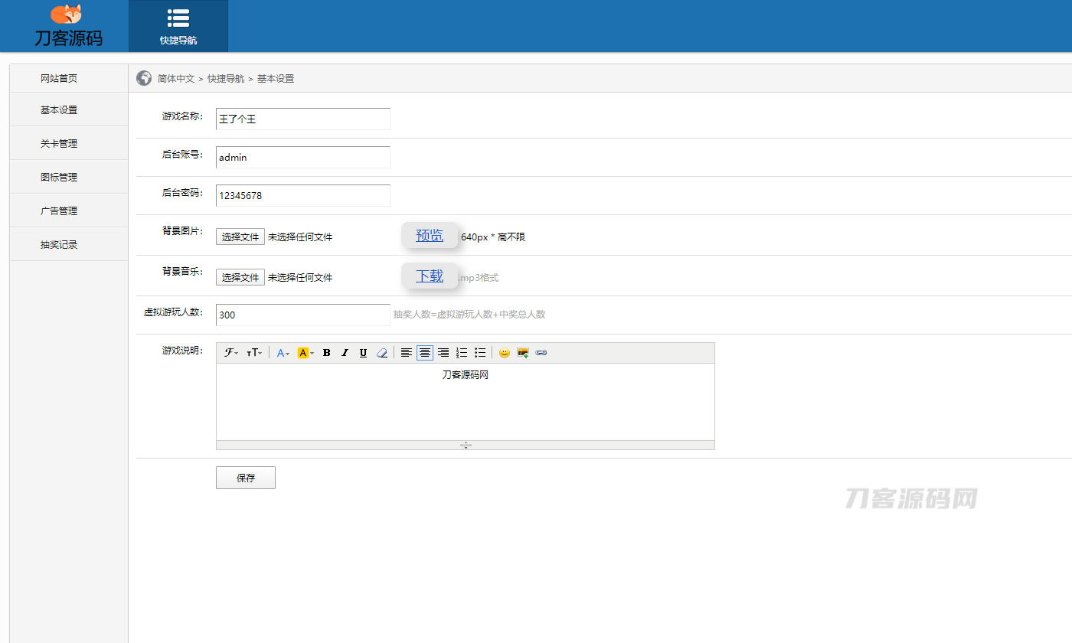Create a numbered list in editor
1072x643 pixels.
point(462,353)
